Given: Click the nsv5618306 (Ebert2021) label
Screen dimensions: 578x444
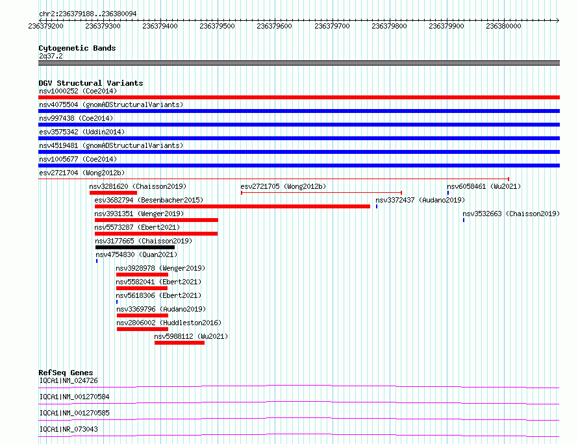Looking at the screenshot, I should point(158,295).
